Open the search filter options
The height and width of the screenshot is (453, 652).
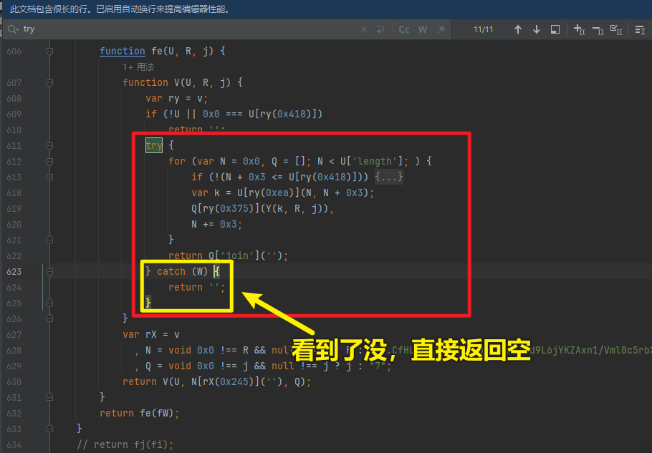640,29
